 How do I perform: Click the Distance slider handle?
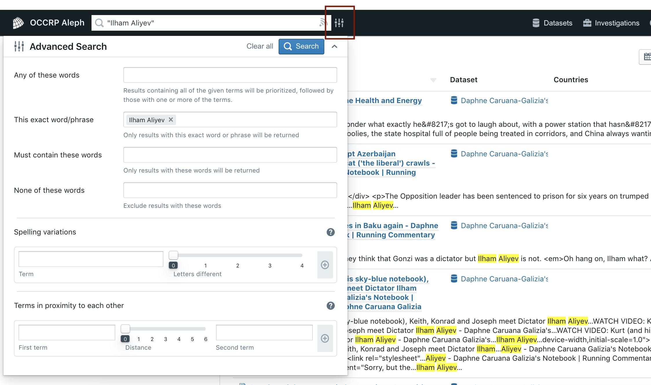click(125, 329)
